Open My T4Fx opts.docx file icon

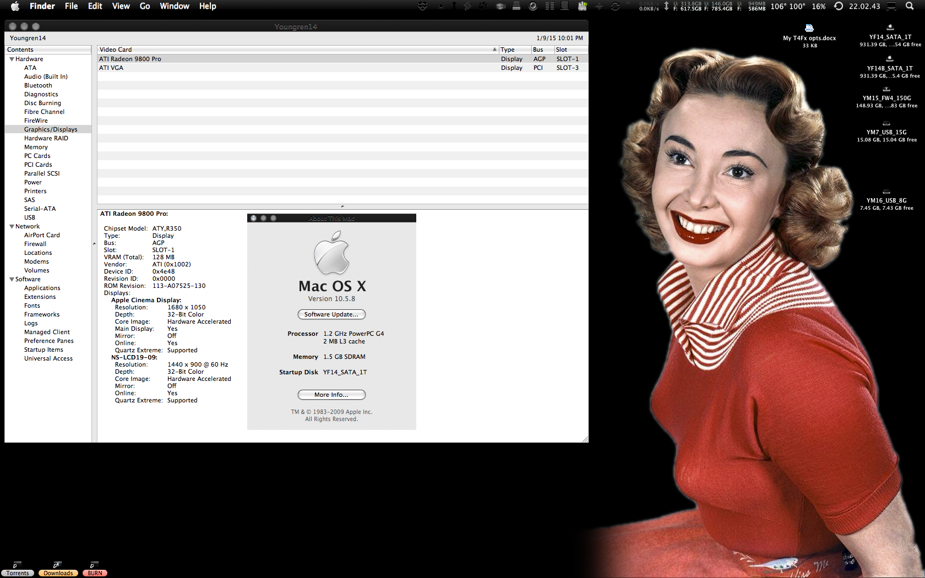(x=809, y=28)
